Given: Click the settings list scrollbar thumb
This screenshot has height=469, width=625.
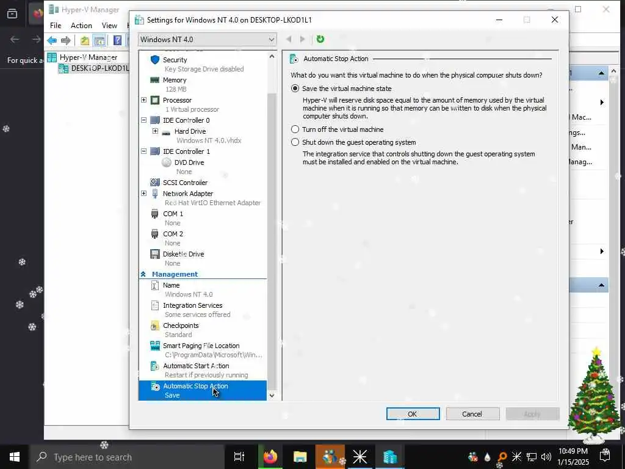Looking at the screenshot, I should point(272,241).
